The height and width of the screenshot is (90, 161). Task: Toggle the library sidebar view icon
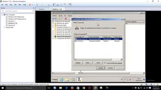(54, 5)
